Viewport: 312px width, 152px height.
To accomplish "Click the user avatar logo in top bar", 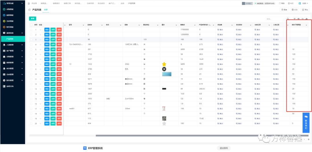I will 300,3.
